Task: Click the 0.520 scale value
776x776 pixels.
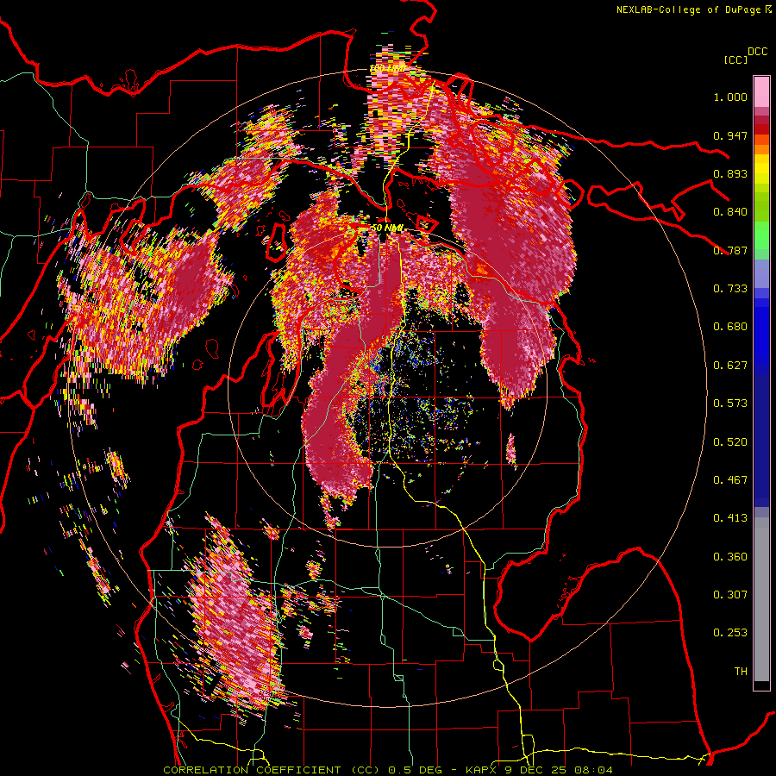Action: click(x=730, y=442)
